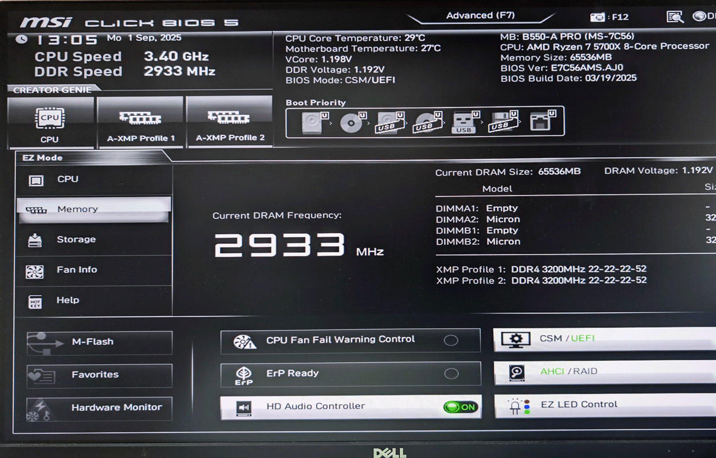Switch the AHCI / RAID storage mode
Image resolution: width=716 pixels, height=458 pixels.
click(x=605, y=372)
